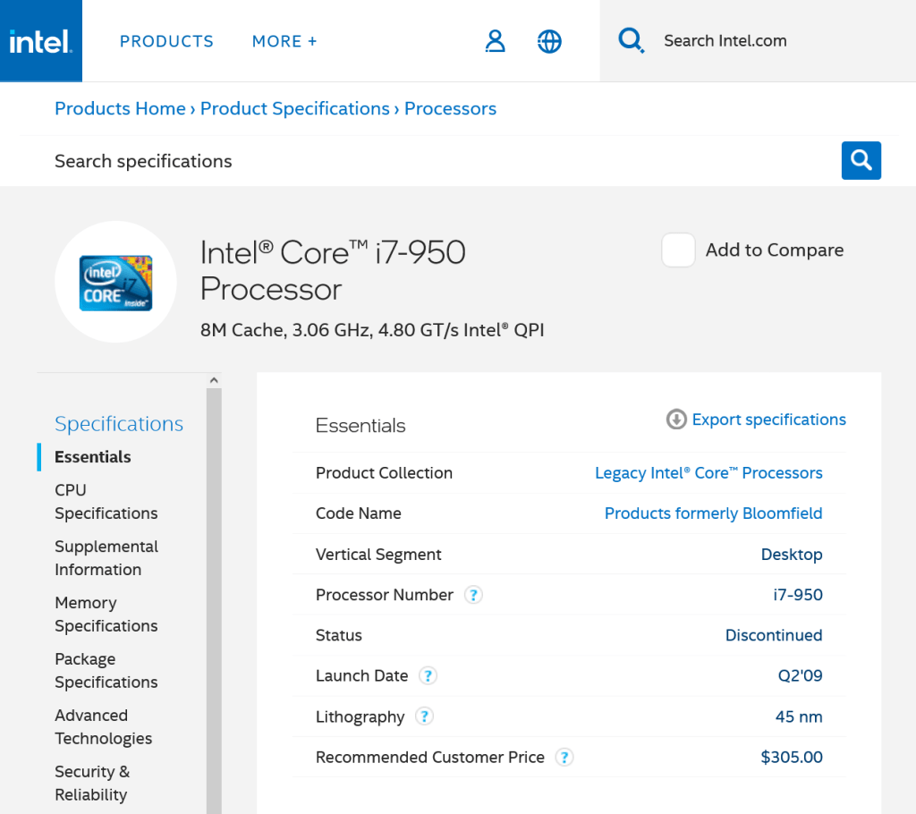916x814 pixels.
Task: Open the globe language selector
Action: (x=549, y=41)
